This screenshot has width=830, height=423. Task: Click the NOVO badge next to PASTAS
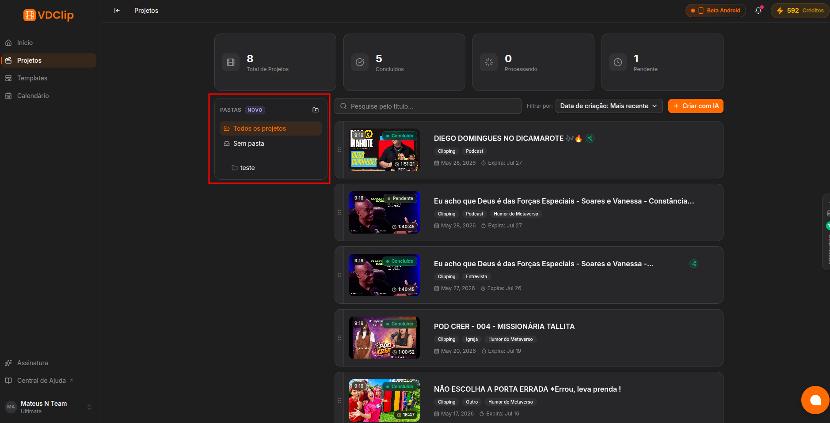tap(255, 110)
